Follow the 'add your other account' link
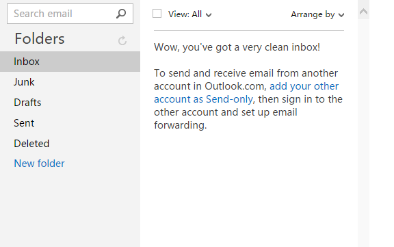This screenshot has height=247, width=394. (304, 86)
